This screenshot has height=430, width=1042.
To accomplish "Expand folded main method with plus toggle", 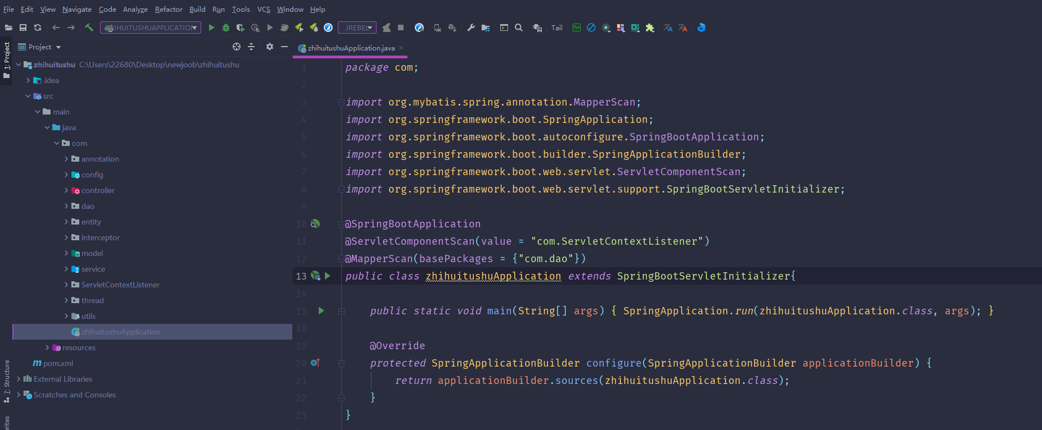I will point(341,310).
